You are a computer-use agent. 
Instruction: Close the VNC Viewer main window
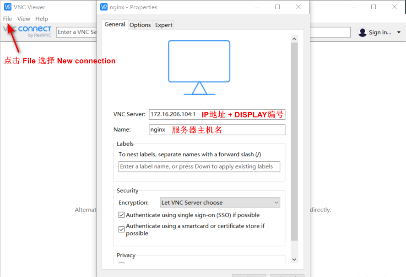[x=395, y=7]
